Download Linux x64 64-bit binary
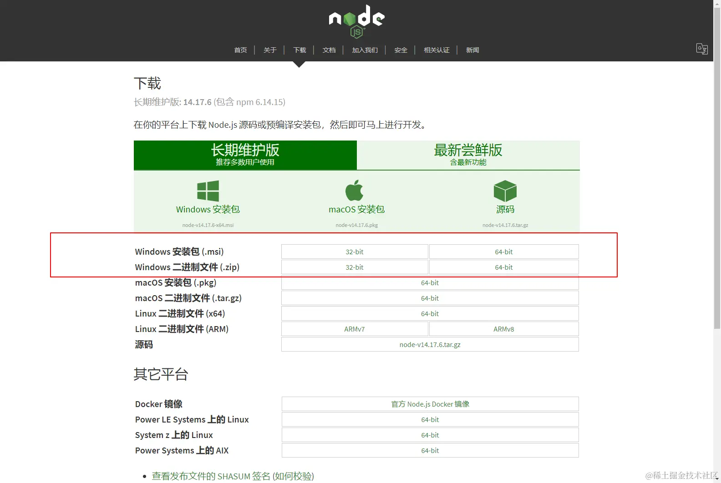Image resolution: width=721 pixels, height=483 pixels. [430, 313]
